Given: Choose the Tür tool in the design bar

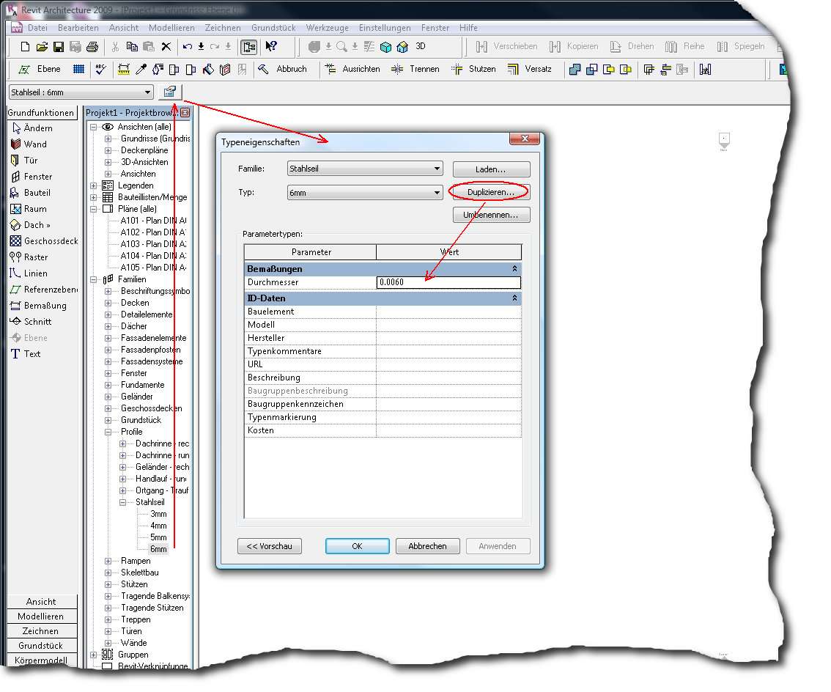Looking at the screenshot, I should (x=24, y=160).
